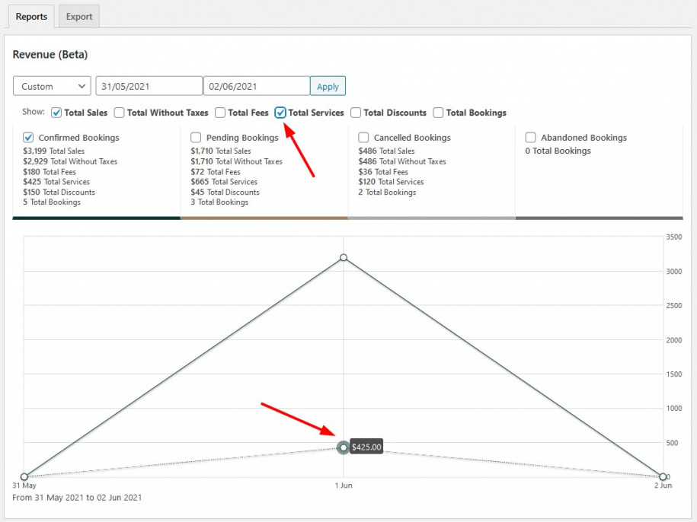Enable the Cancelled Bookings summary checkbox

(x=363, y=138)
